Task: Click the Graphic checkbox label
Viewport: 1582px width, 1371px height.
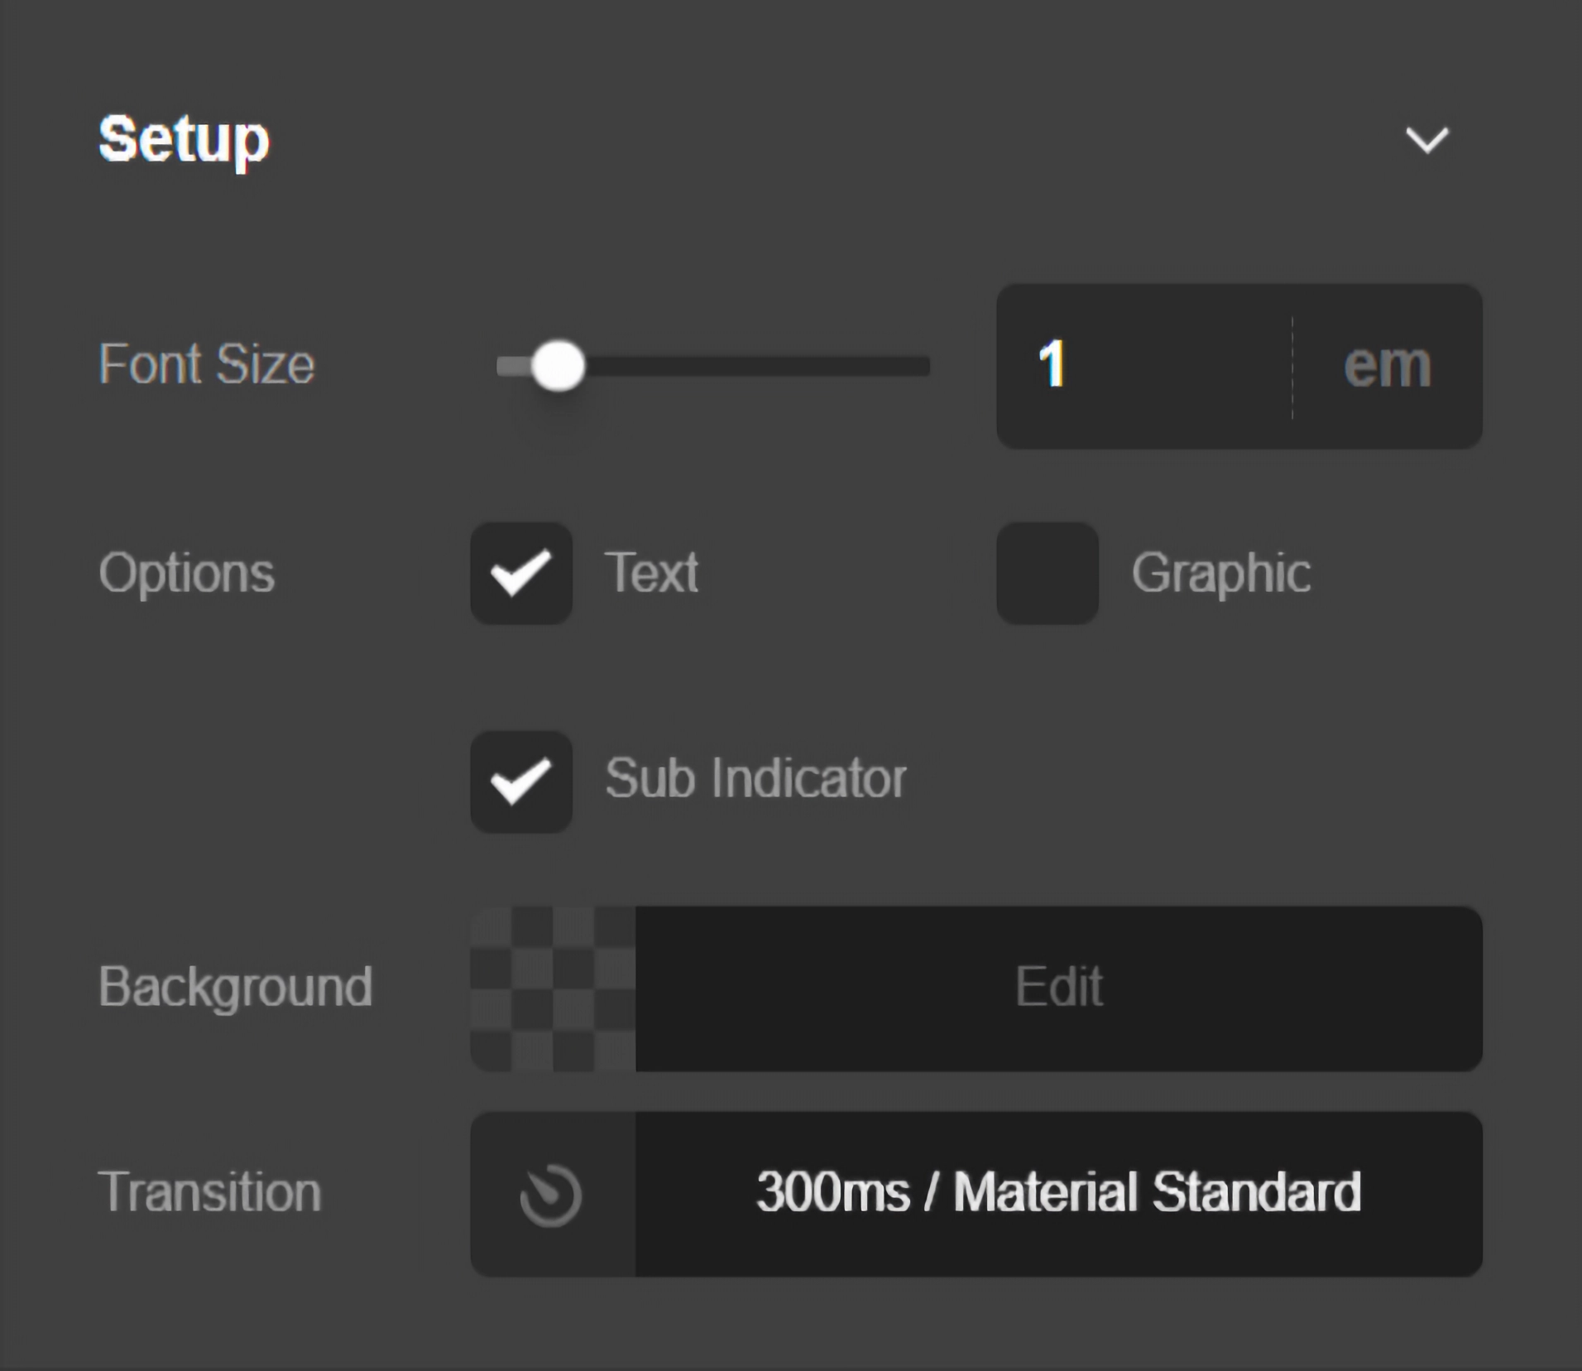Action: (1220, 573)
